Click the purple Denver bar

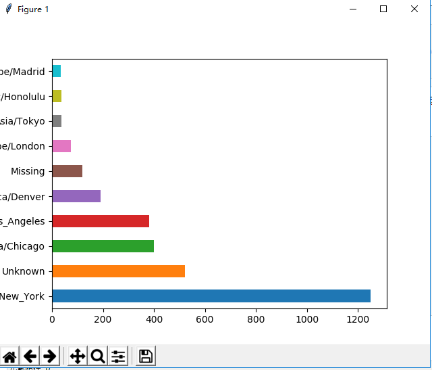pyautogui.click(x=76, y=196)
